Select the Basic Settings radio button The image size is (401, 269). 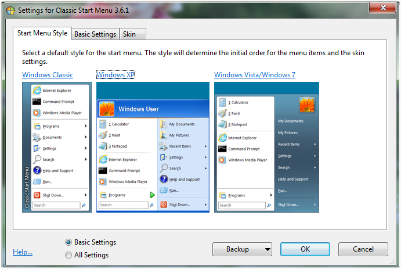pos(68,242)
